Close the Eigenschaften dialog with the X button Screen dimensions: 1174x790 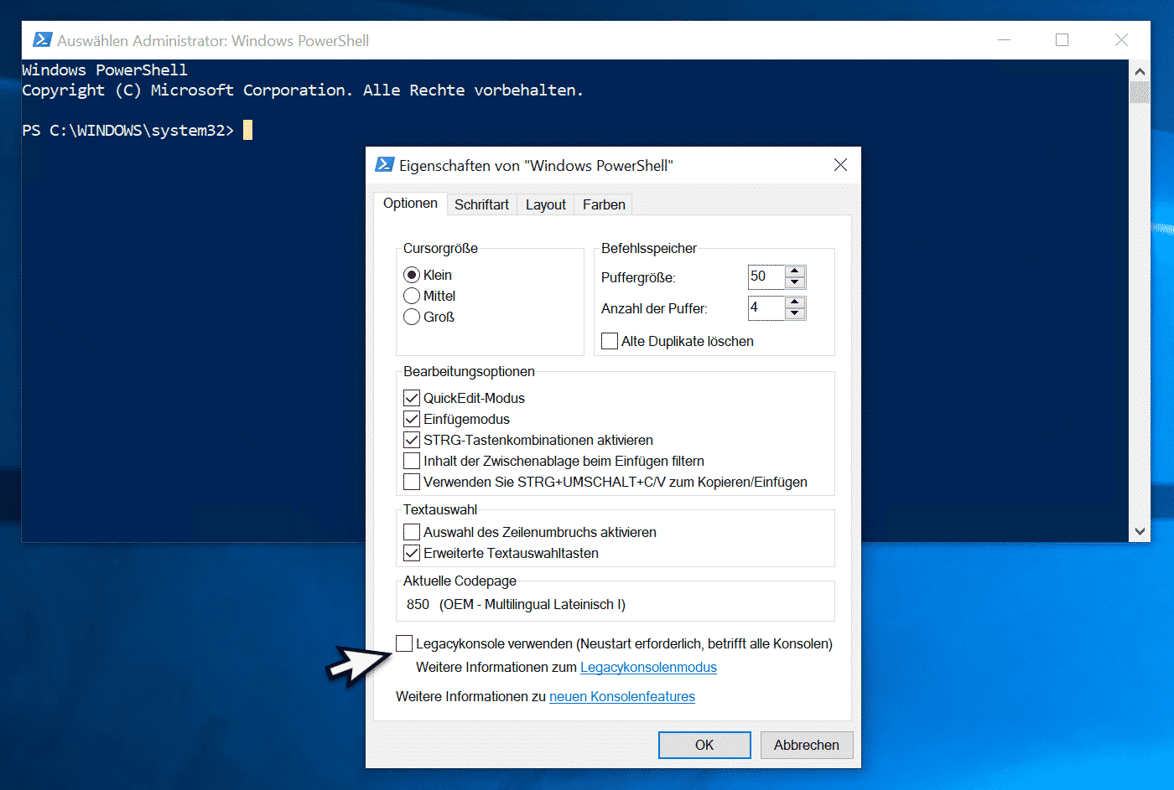[x=840, y=165]
